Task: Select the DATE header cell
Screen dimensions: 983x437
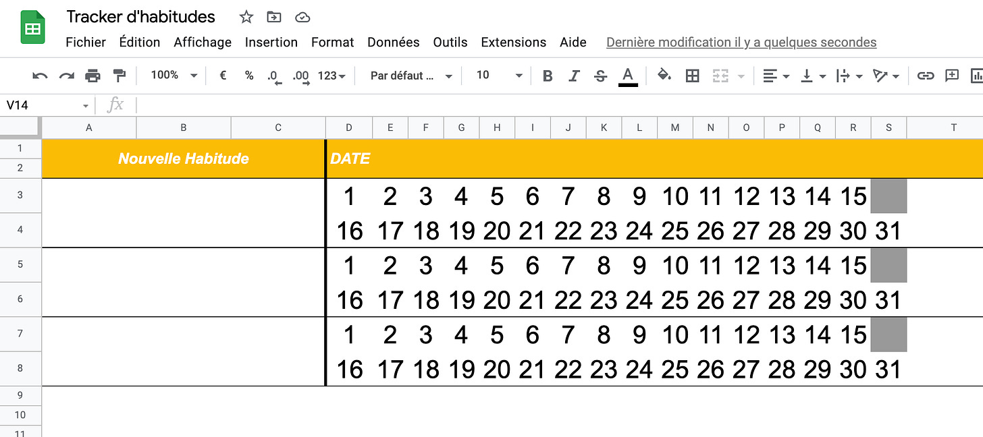Action: point(654,158)
